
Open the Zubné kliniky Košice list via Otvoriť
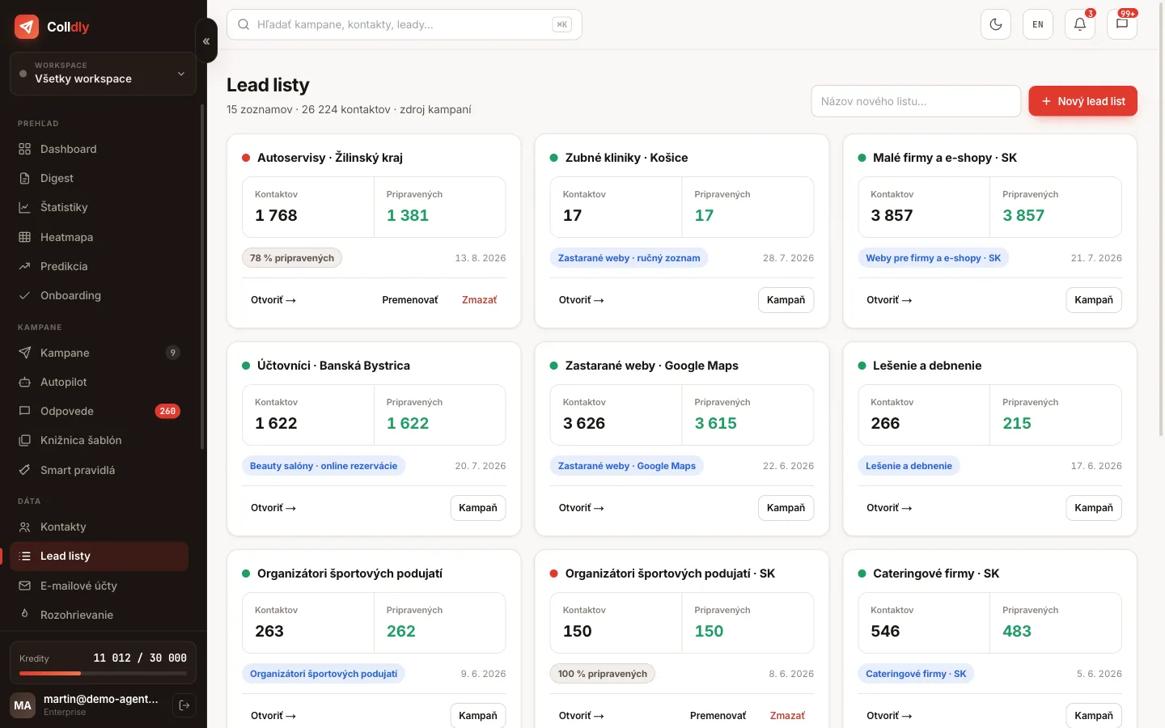click(581, 300)
